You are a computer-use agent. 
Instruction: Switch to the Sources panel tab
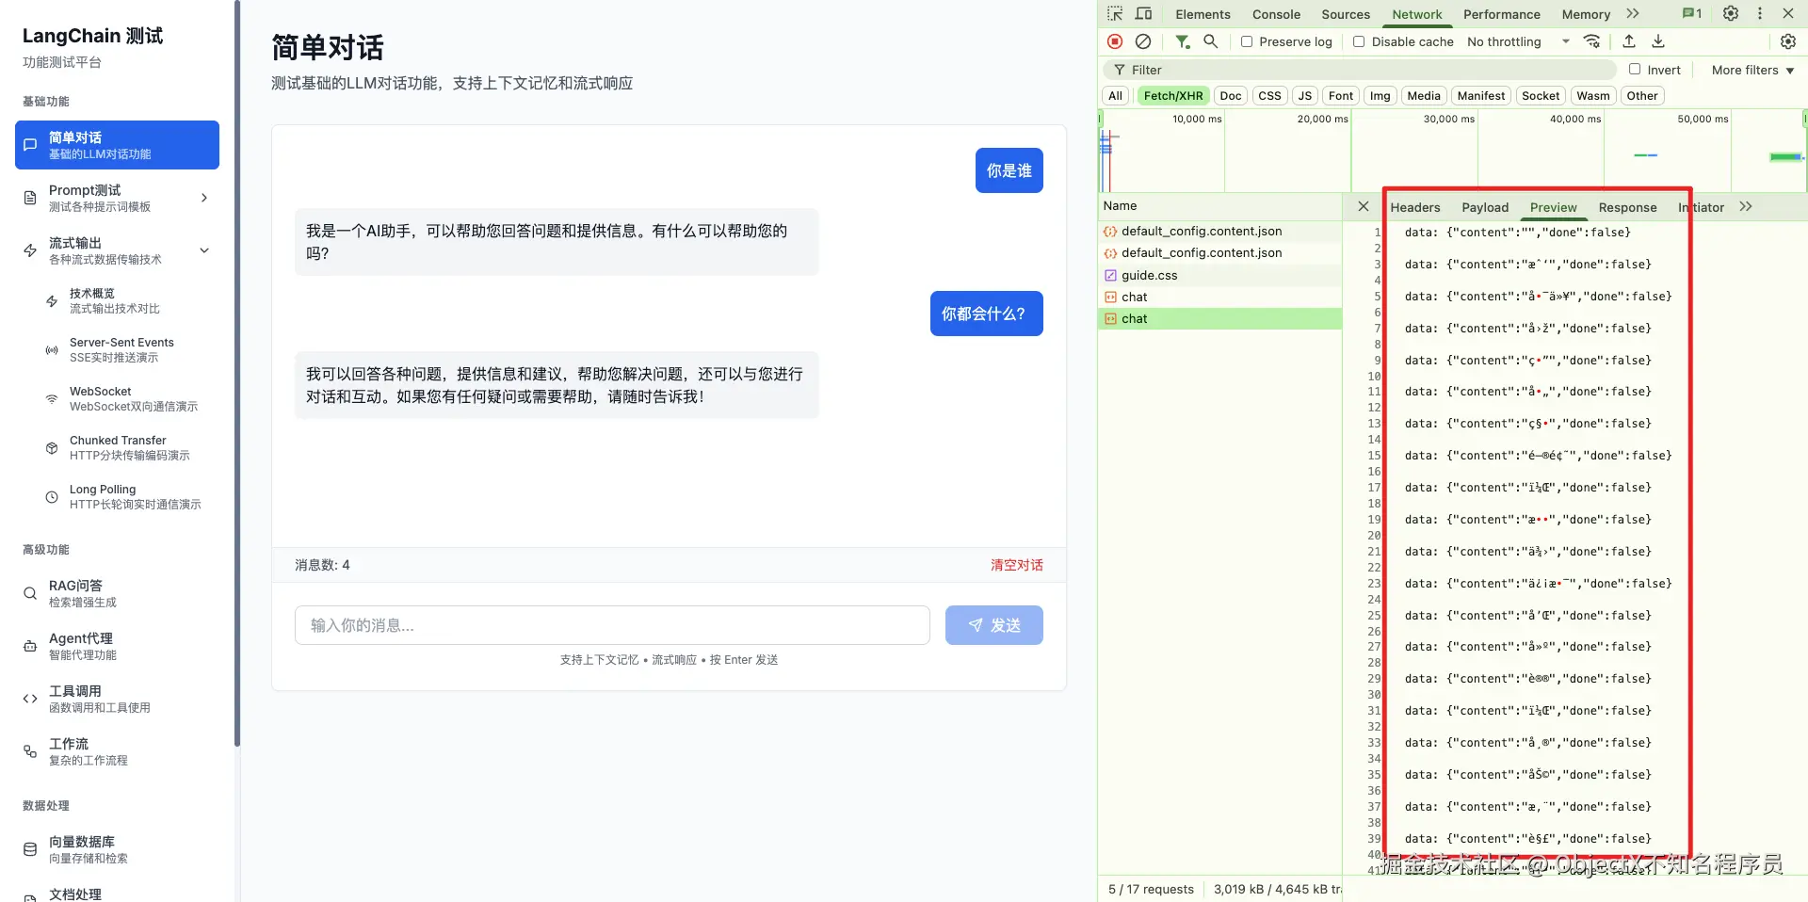(x=1346, y=14)
